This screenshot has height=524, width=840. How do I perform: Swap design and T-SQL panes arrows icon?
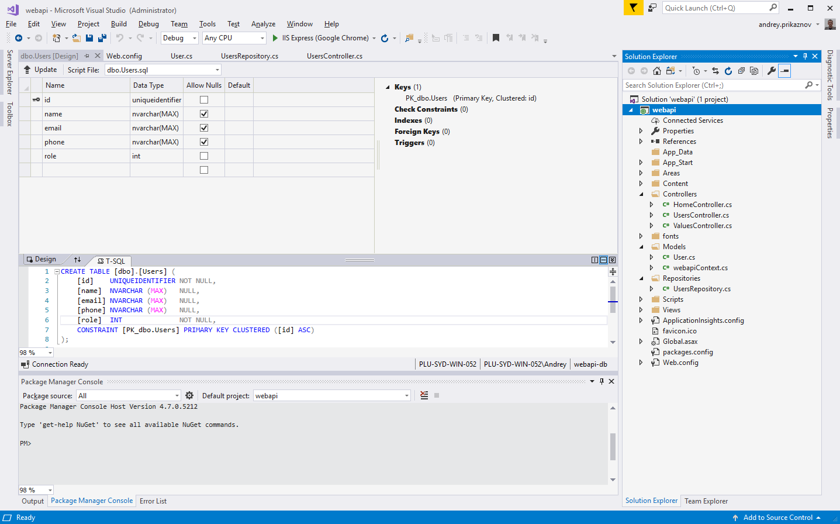click(77, 259)
